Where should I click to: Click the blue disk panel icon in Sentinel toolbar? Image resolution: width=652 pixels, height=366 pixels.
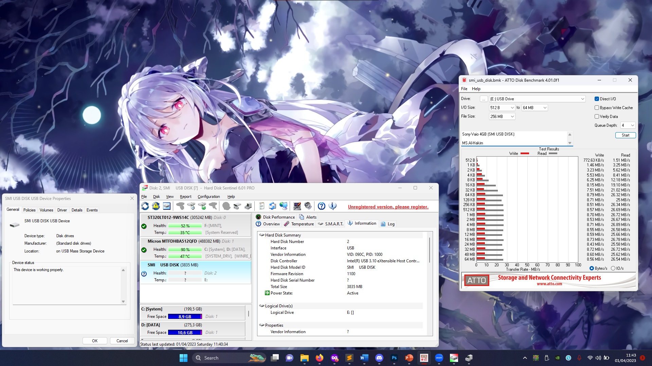[x=167, y=206]
